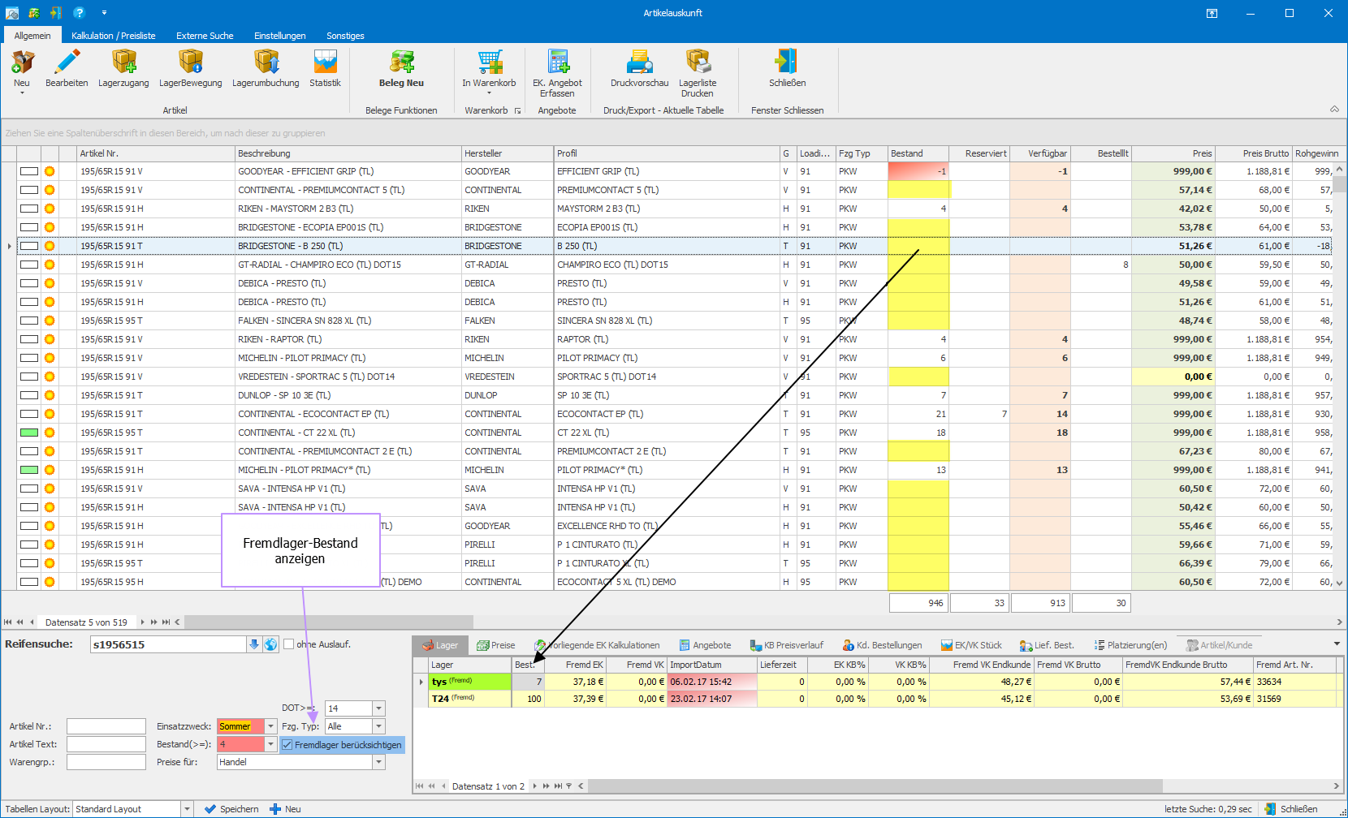This screenshot has height=818, width=1348.
Task: Toggle the Fremdlager berücksichtigen checkbox
Action: point(287,745)
